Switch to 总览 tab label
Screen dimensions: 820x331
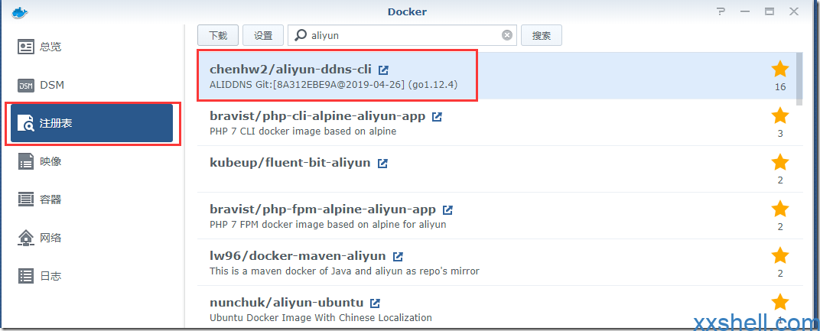coord(50,47)
